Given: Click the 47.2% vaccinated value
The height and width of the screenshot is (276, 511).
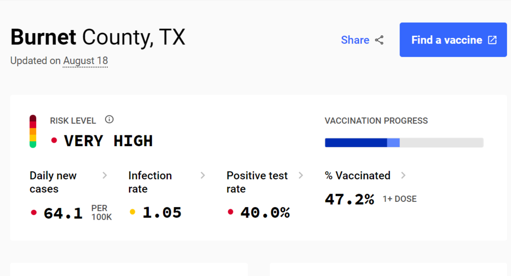Looking at the screenshot, I should pos(350,199).
